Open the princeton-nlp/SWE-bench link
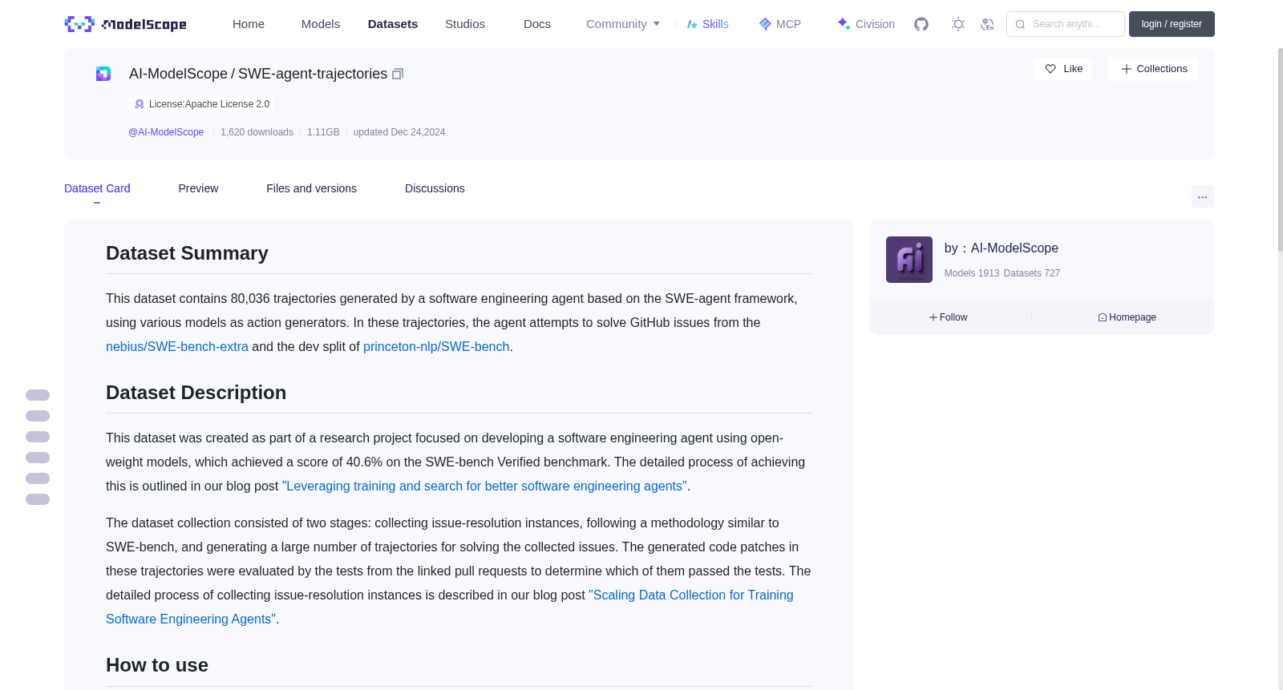The image size is (1283, 690). [x=436, y=347]
